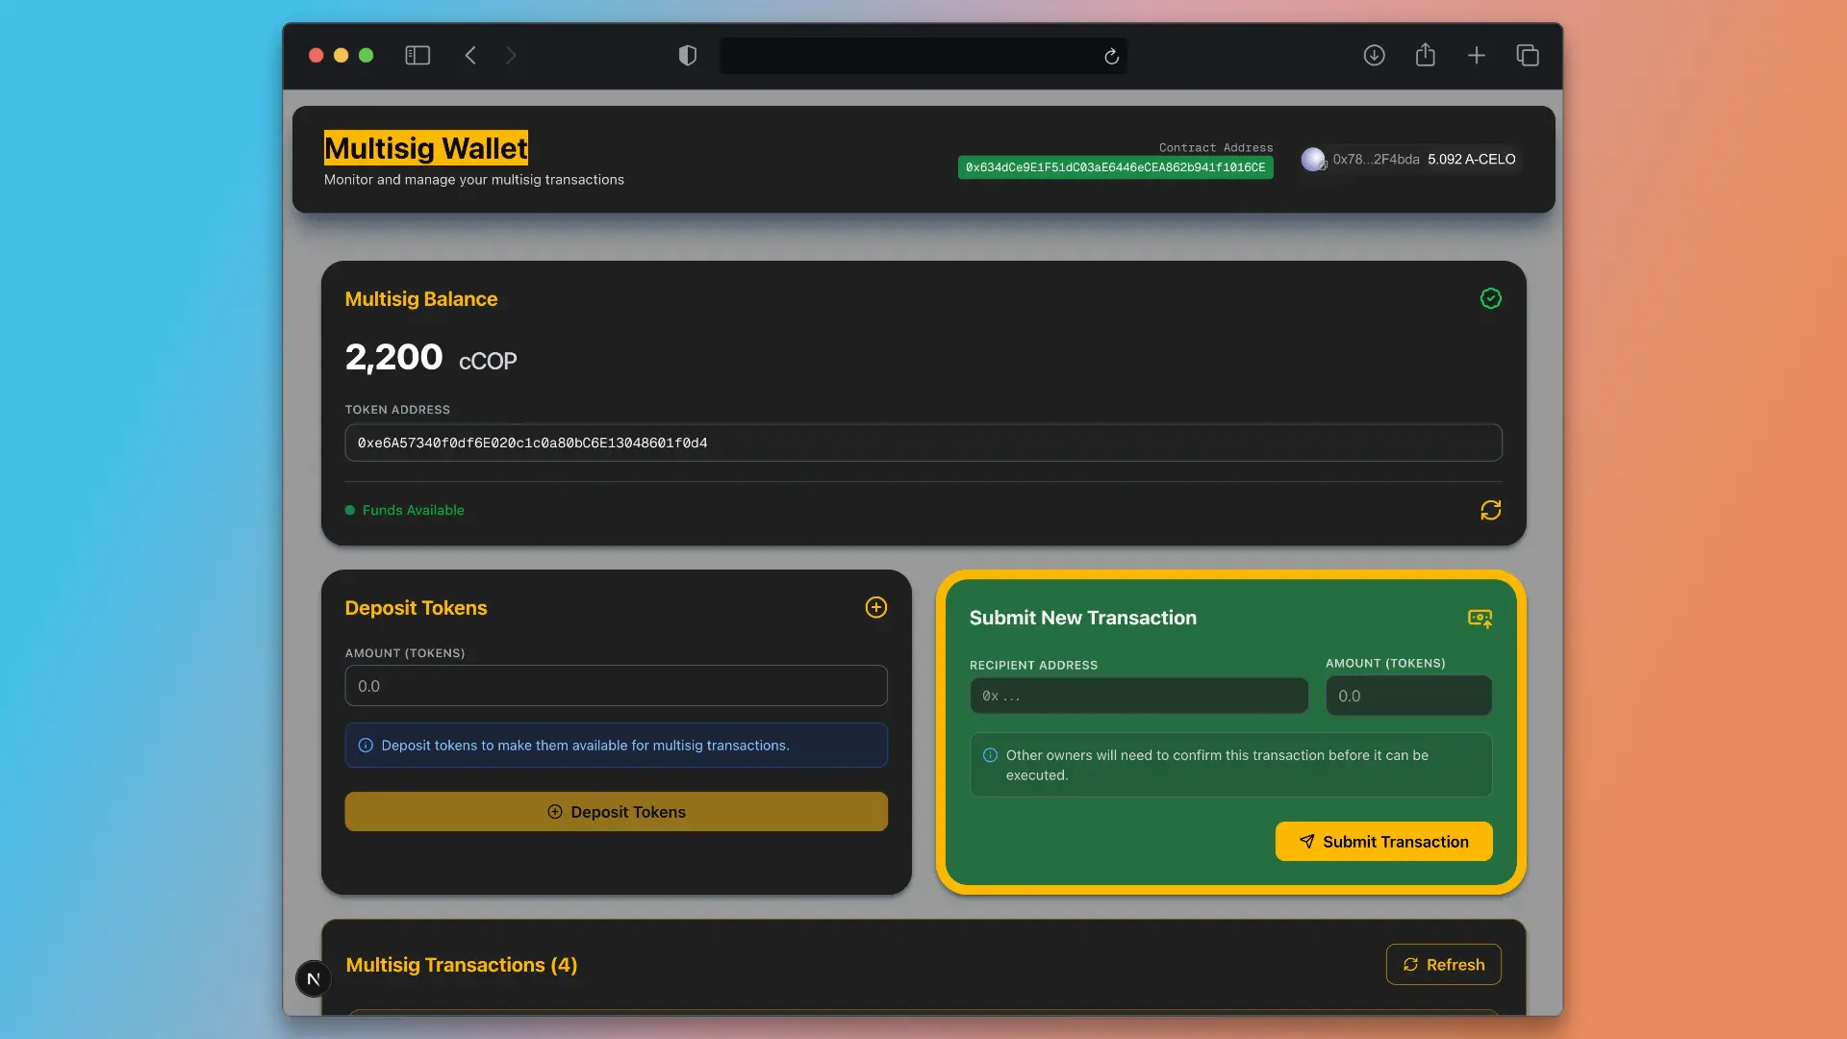Image resolution: width=1847 pixels, height=1039 pixels.
Task: Click the content blocker shield in address bar
Action: [687, 55]
